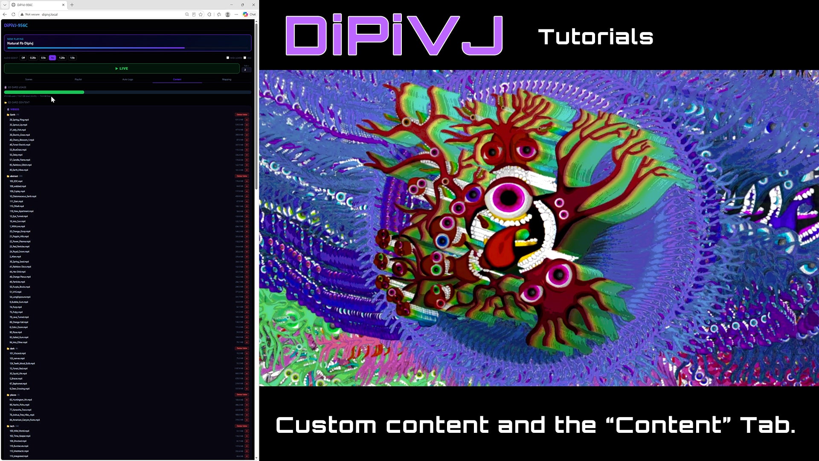
Task: Delete the 20_Orange_Goop.mp4 file
Action: click(247, 231)
